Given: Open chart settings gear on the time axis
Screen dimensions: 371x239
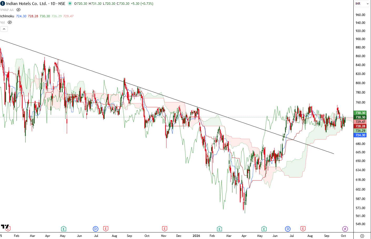Looking at the screenshot, I should pos(362,236).
